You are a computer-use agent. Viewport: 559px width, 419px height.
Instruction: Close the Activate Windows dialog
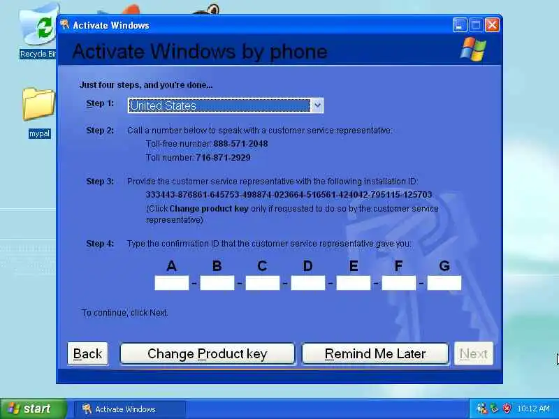click(492, 25)
